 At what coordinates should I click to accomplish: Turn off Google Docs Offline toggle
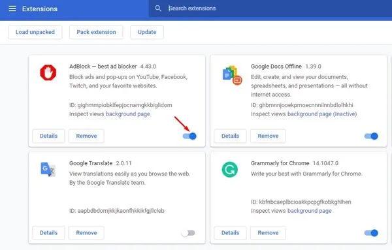[x=371, y=136]
